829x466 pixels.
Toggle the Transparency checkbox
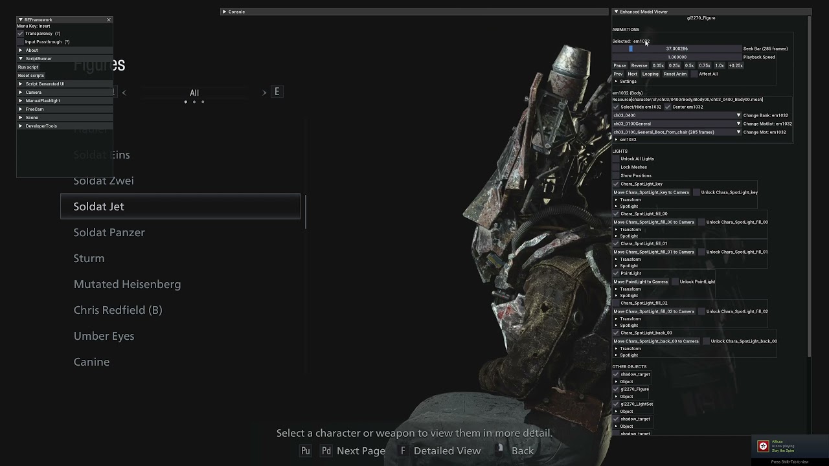coord(21,34)
